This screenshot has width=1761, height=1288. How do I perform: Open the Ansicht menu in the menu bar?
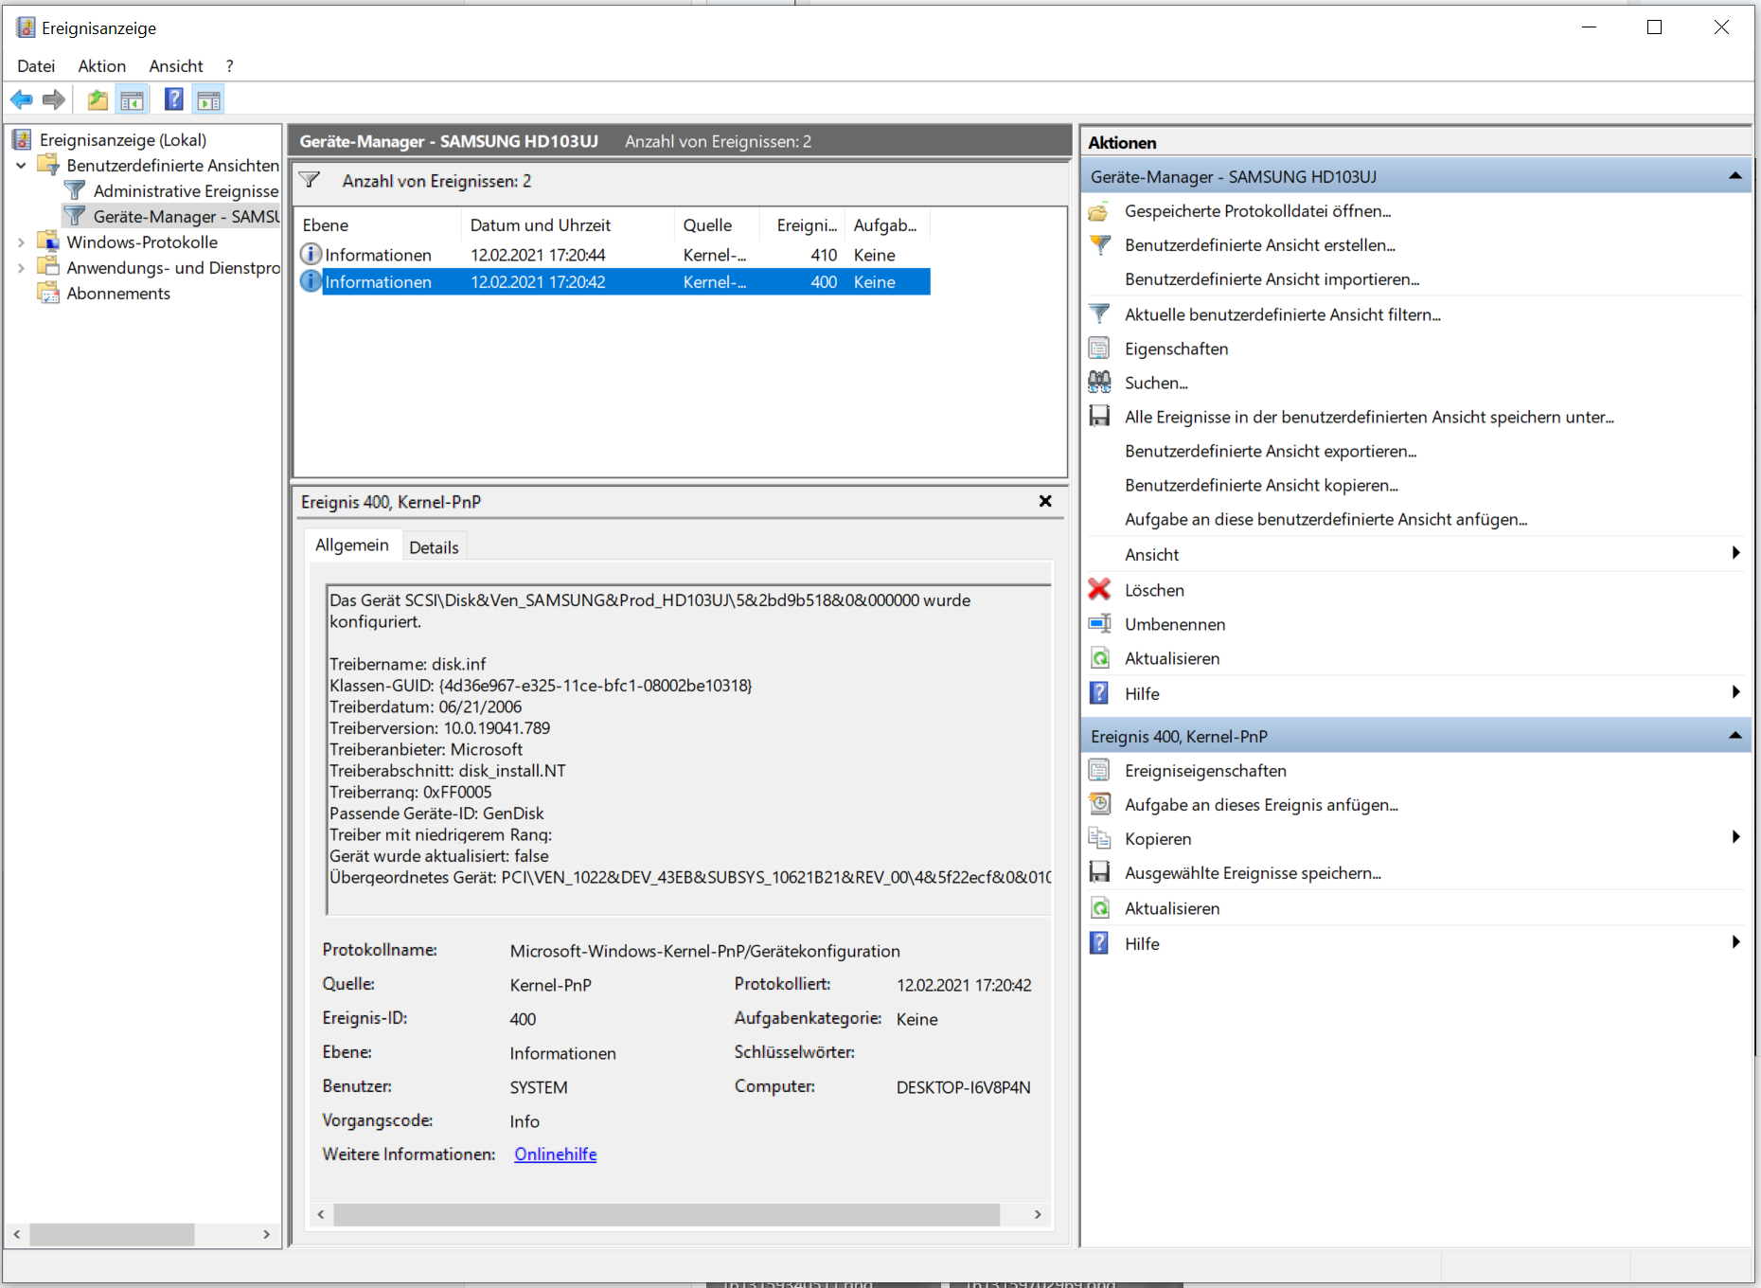[176, 66]
